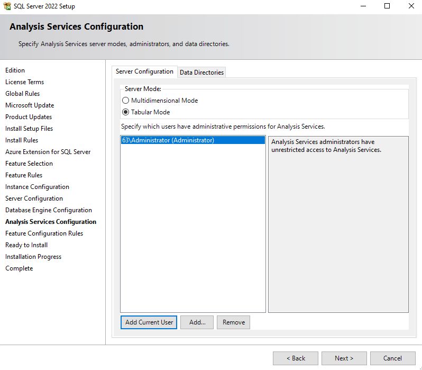
Task: Click the administrators description text box
Action: click(x=338, y=224)
